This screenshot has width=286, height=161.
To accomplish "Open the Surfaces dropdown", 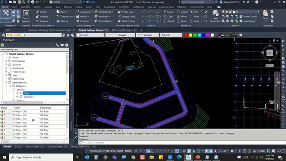I will click(43, 17).
